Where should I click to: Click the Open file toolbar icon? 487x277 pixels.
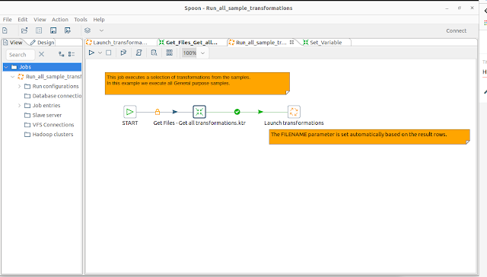pyautogui.click(x=24, y=30)
